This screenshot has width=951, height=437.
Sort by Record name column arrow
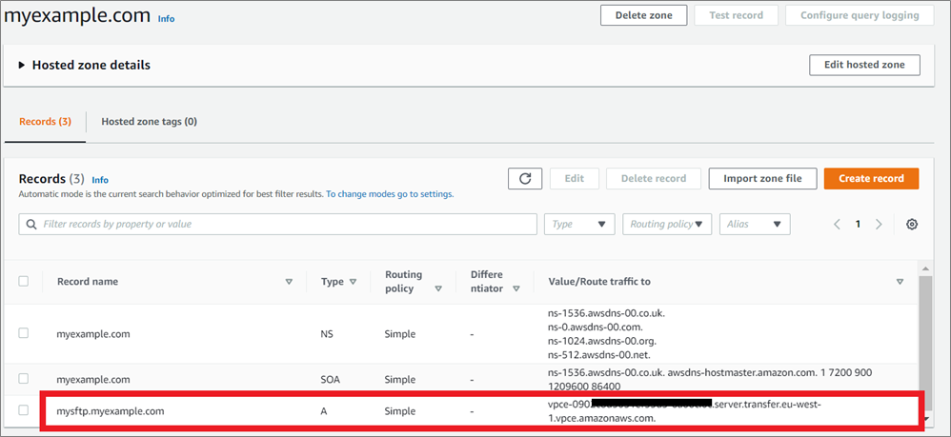coord(289,282)
